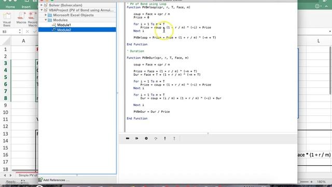332x187 pixels.
Task: Select row 1 header
Action: (6, 49)
